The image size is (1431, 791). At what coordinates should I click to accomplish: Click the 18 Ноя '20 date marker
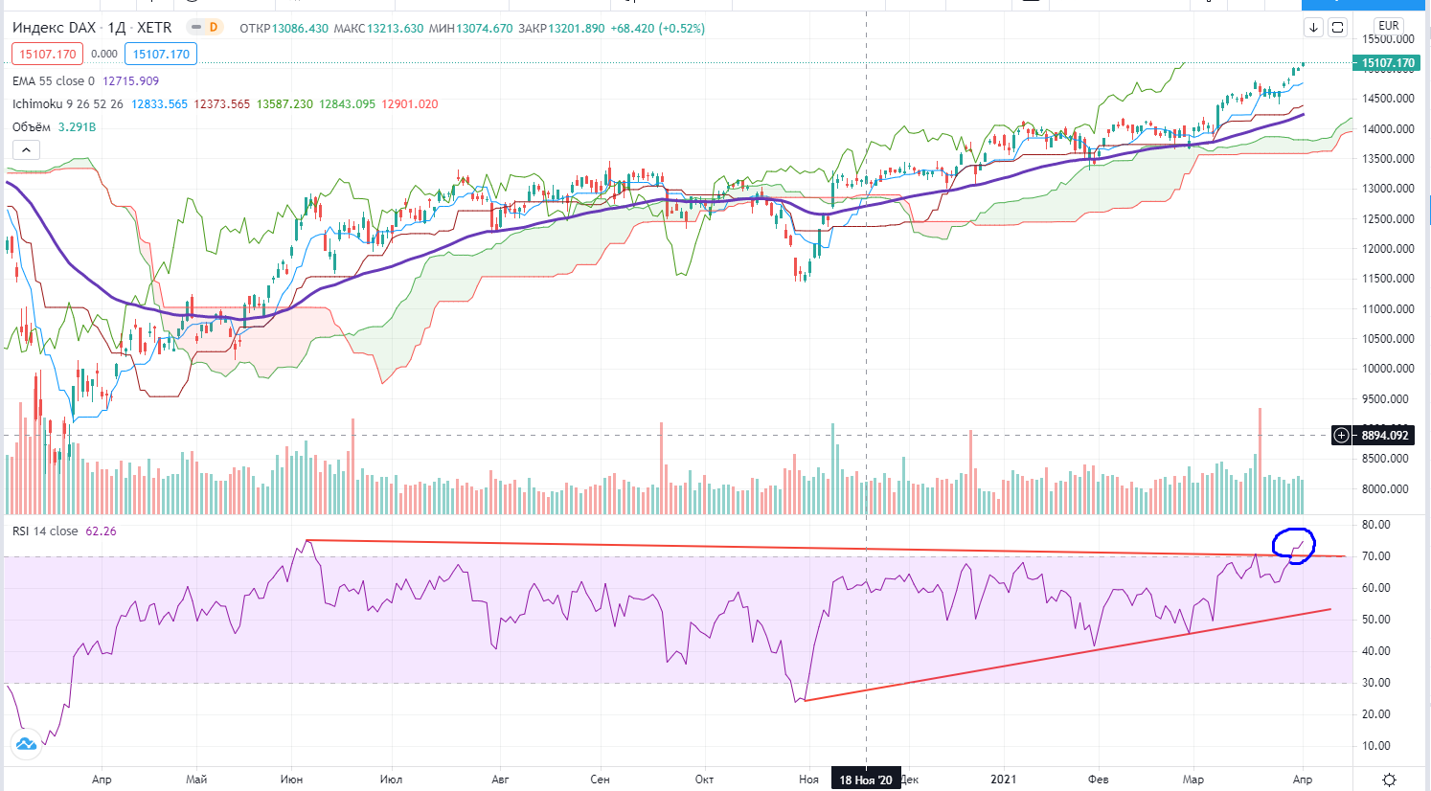pyautogui.click(x=866, y=780)
